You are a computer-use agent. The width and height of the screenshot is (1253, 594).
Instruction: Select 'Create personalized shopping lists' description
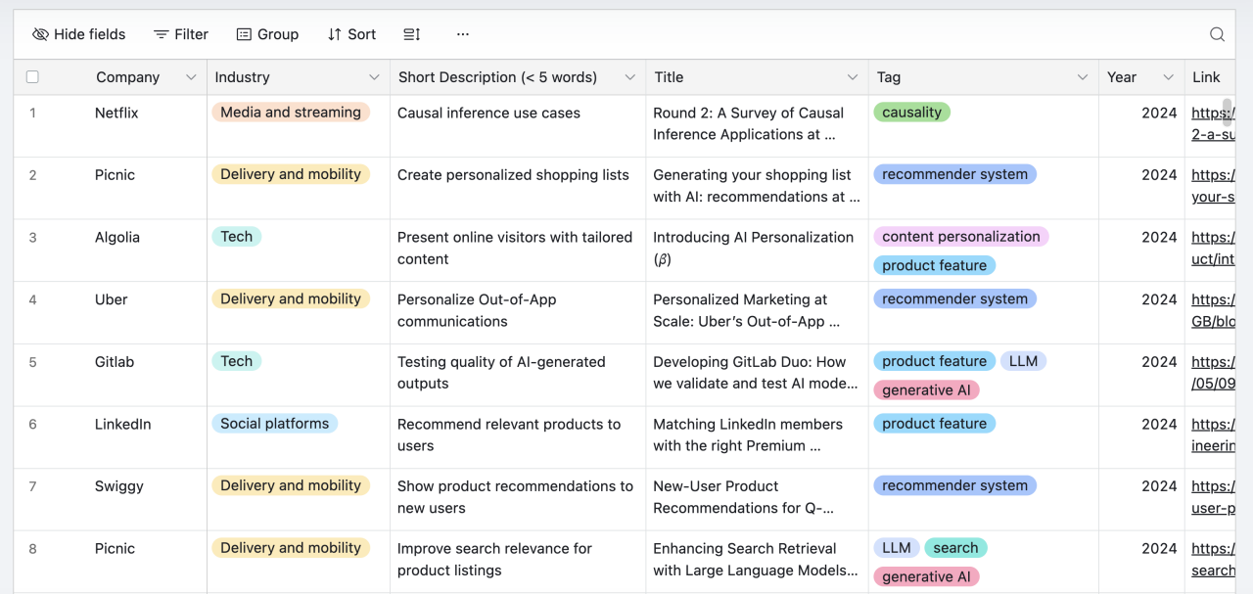(x=513, y=175)
